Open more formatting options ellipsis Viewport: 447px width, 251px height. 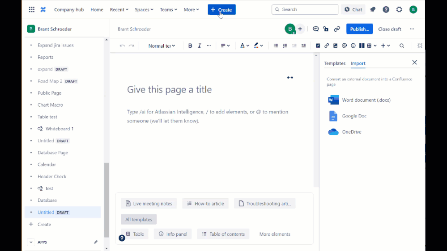click(209, 46)
